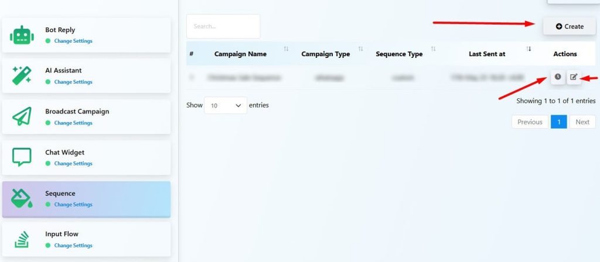Click the Broadcast Campaign paper plane icon
The image size is (600, 262).
click(22, 117)
